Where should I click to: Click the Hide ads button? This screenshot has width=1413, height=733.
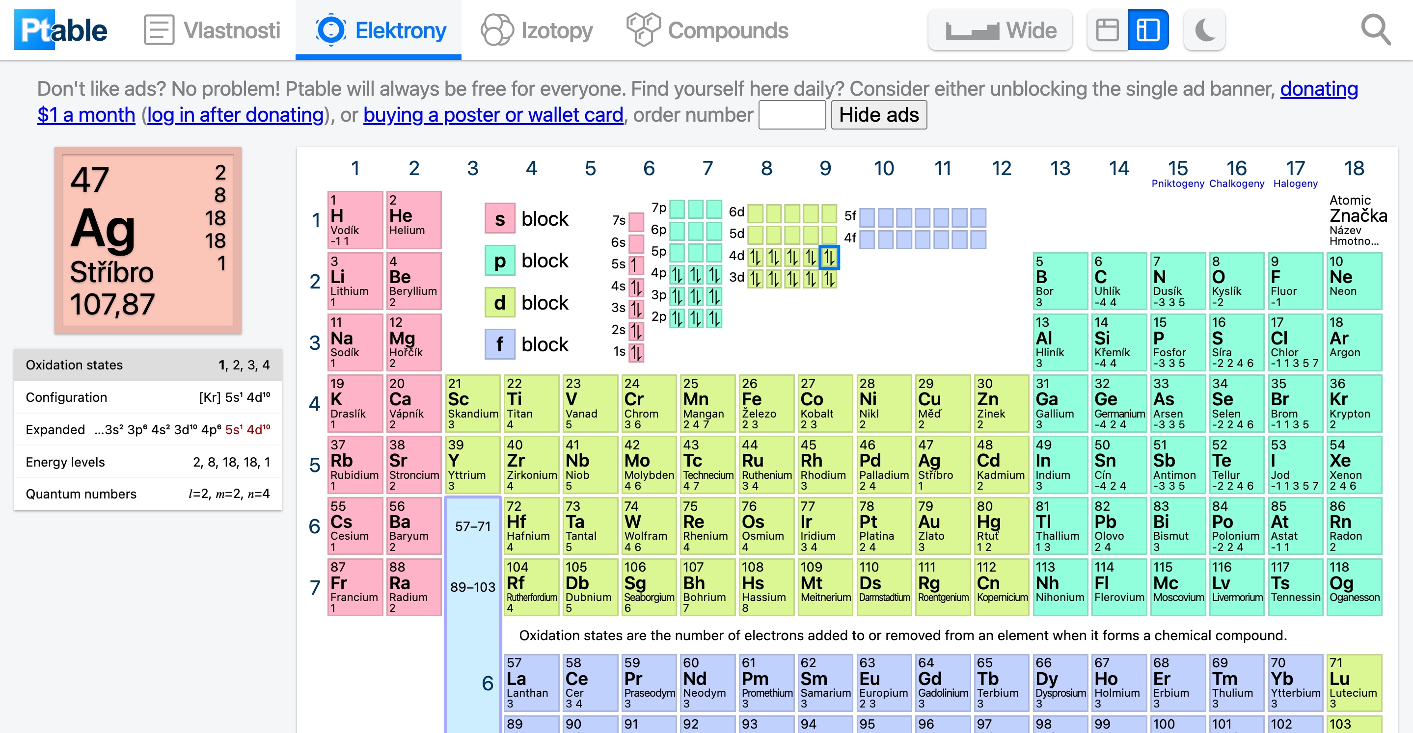click(878, 115)
